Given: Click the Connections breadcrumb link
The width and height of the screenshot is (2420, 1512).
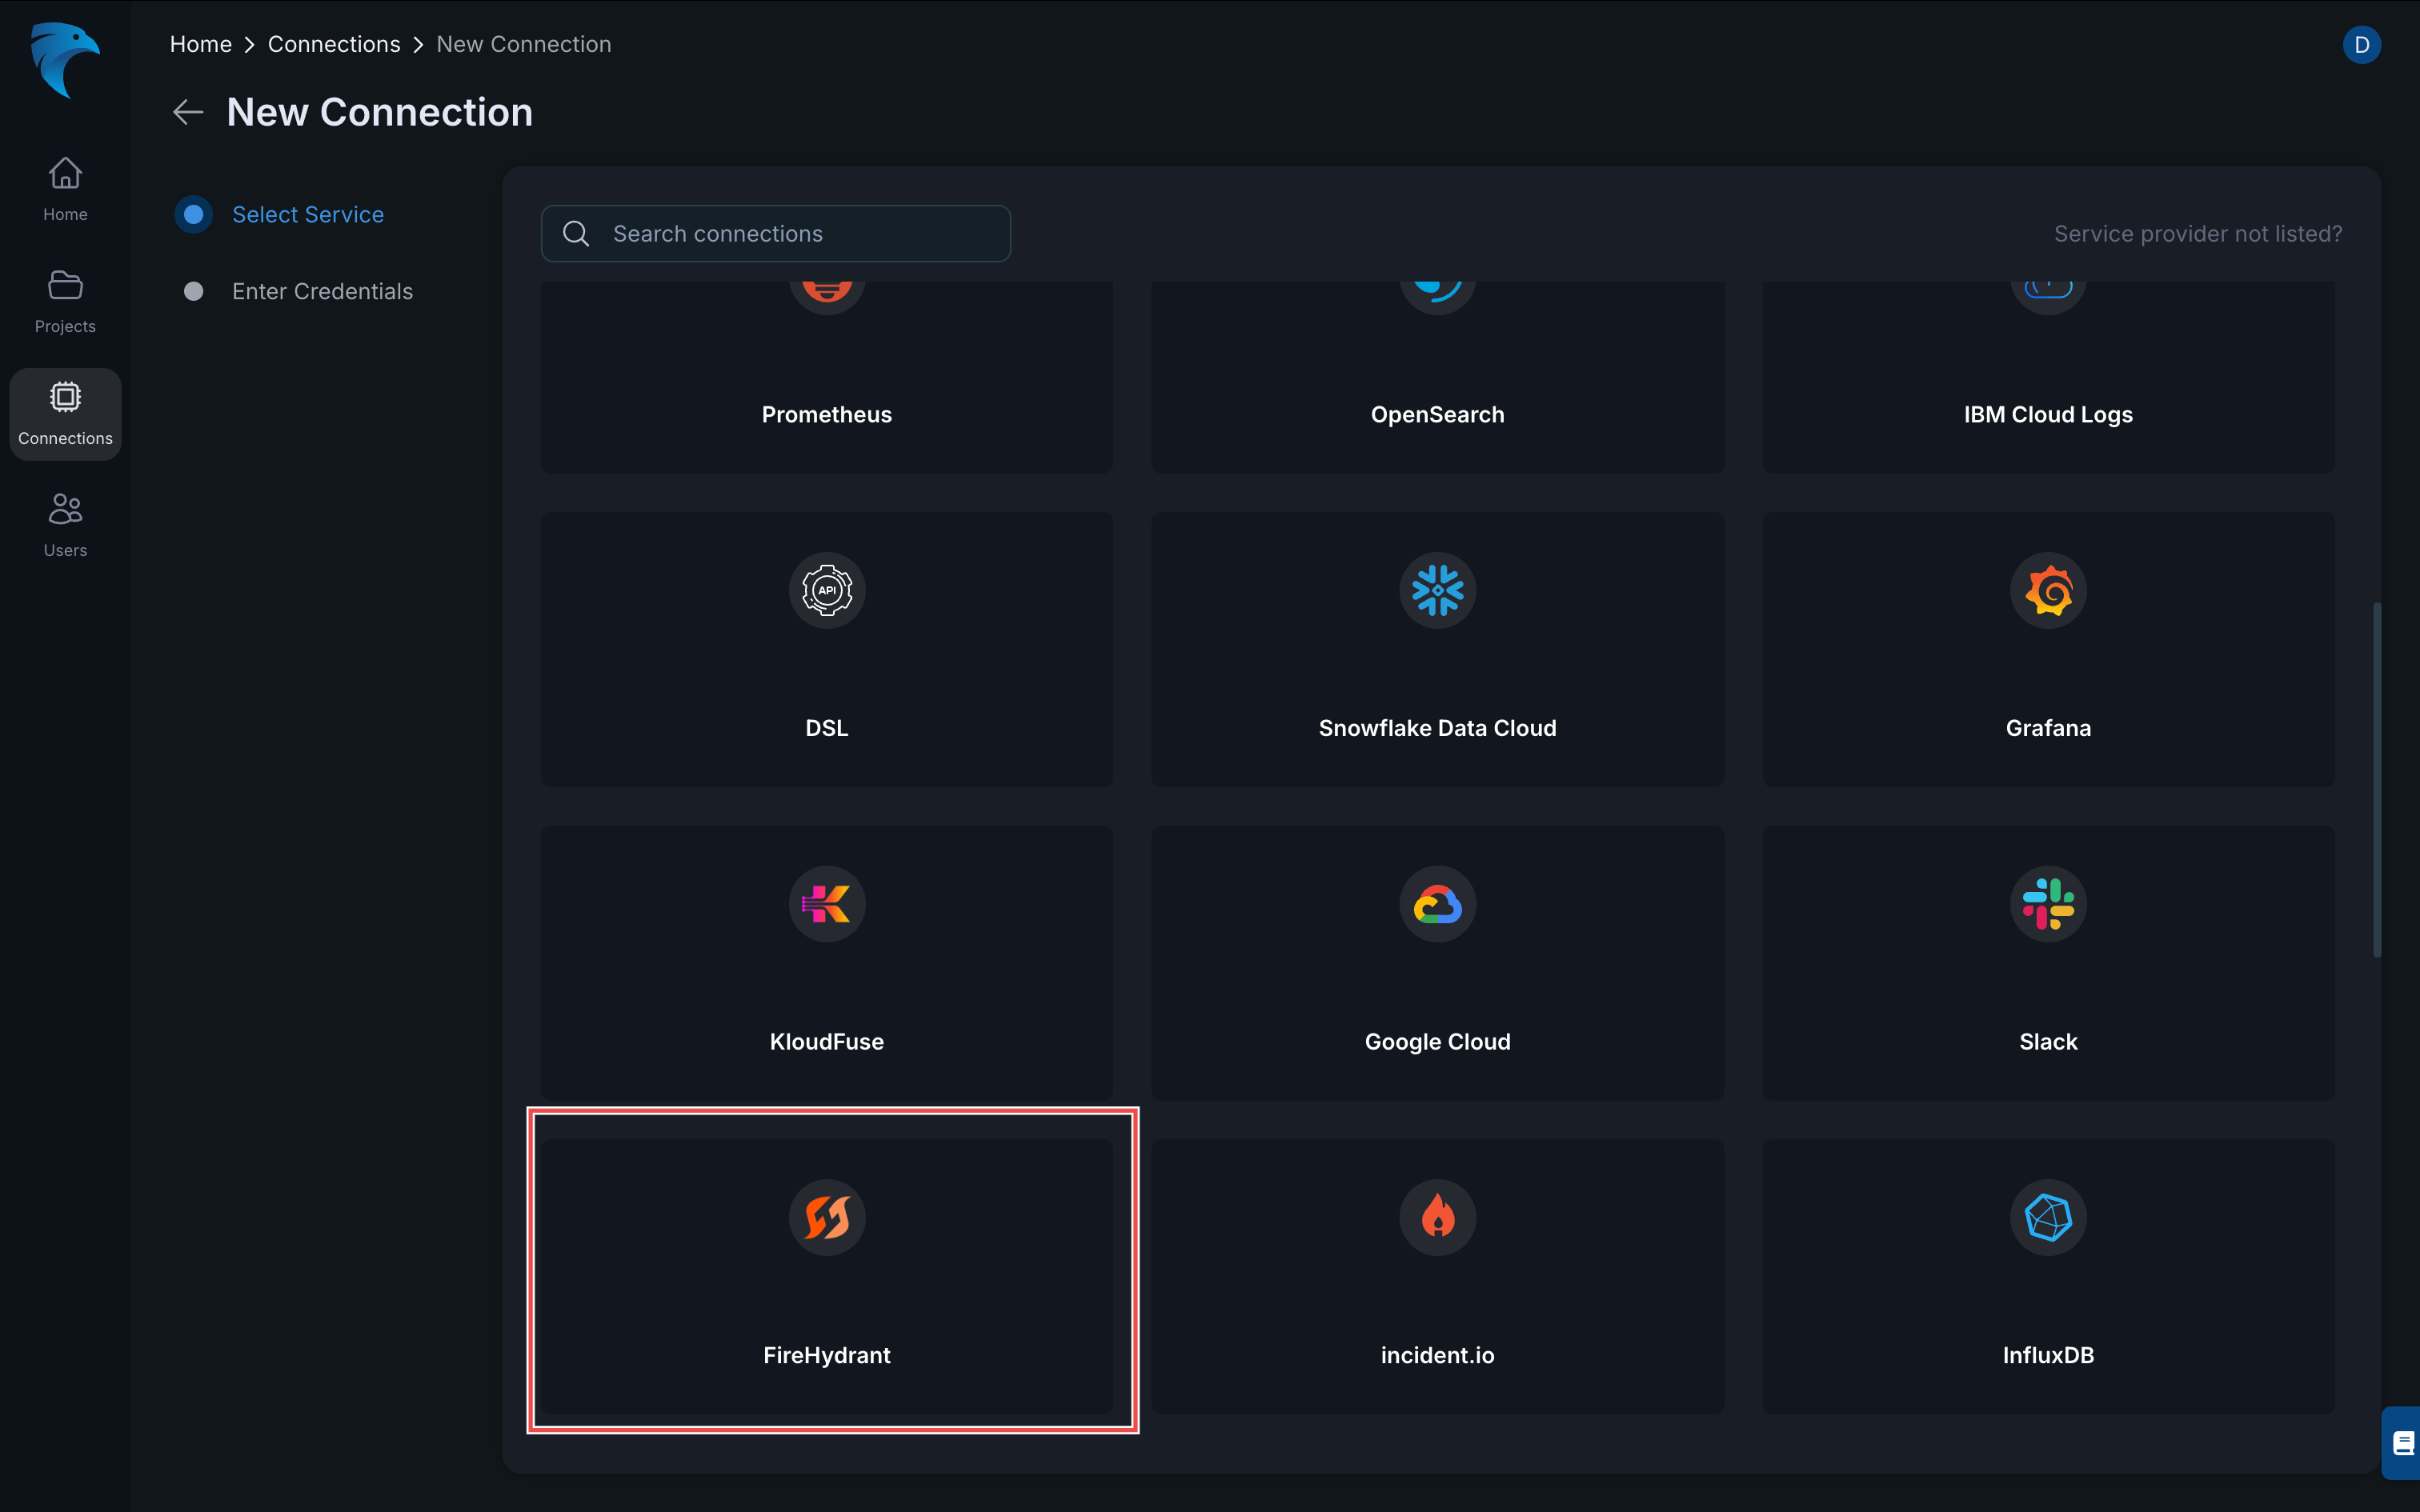Looking at the screenshot, I should coord(334,44).
